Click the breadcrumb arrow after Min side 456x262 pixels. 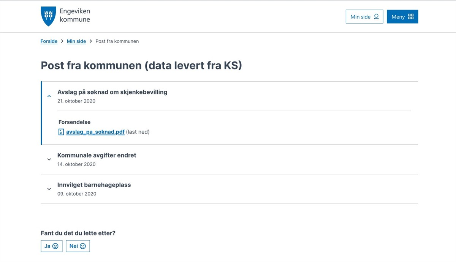[91, 41]
